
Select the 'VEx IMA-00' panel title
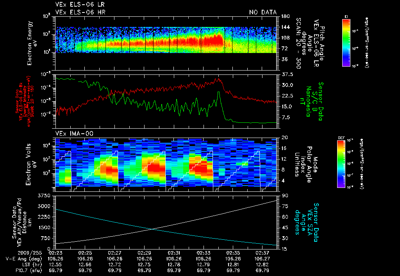click(x=74, y=133)
